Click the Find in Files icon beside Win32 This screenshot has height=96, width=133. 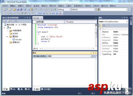point(98,10)
